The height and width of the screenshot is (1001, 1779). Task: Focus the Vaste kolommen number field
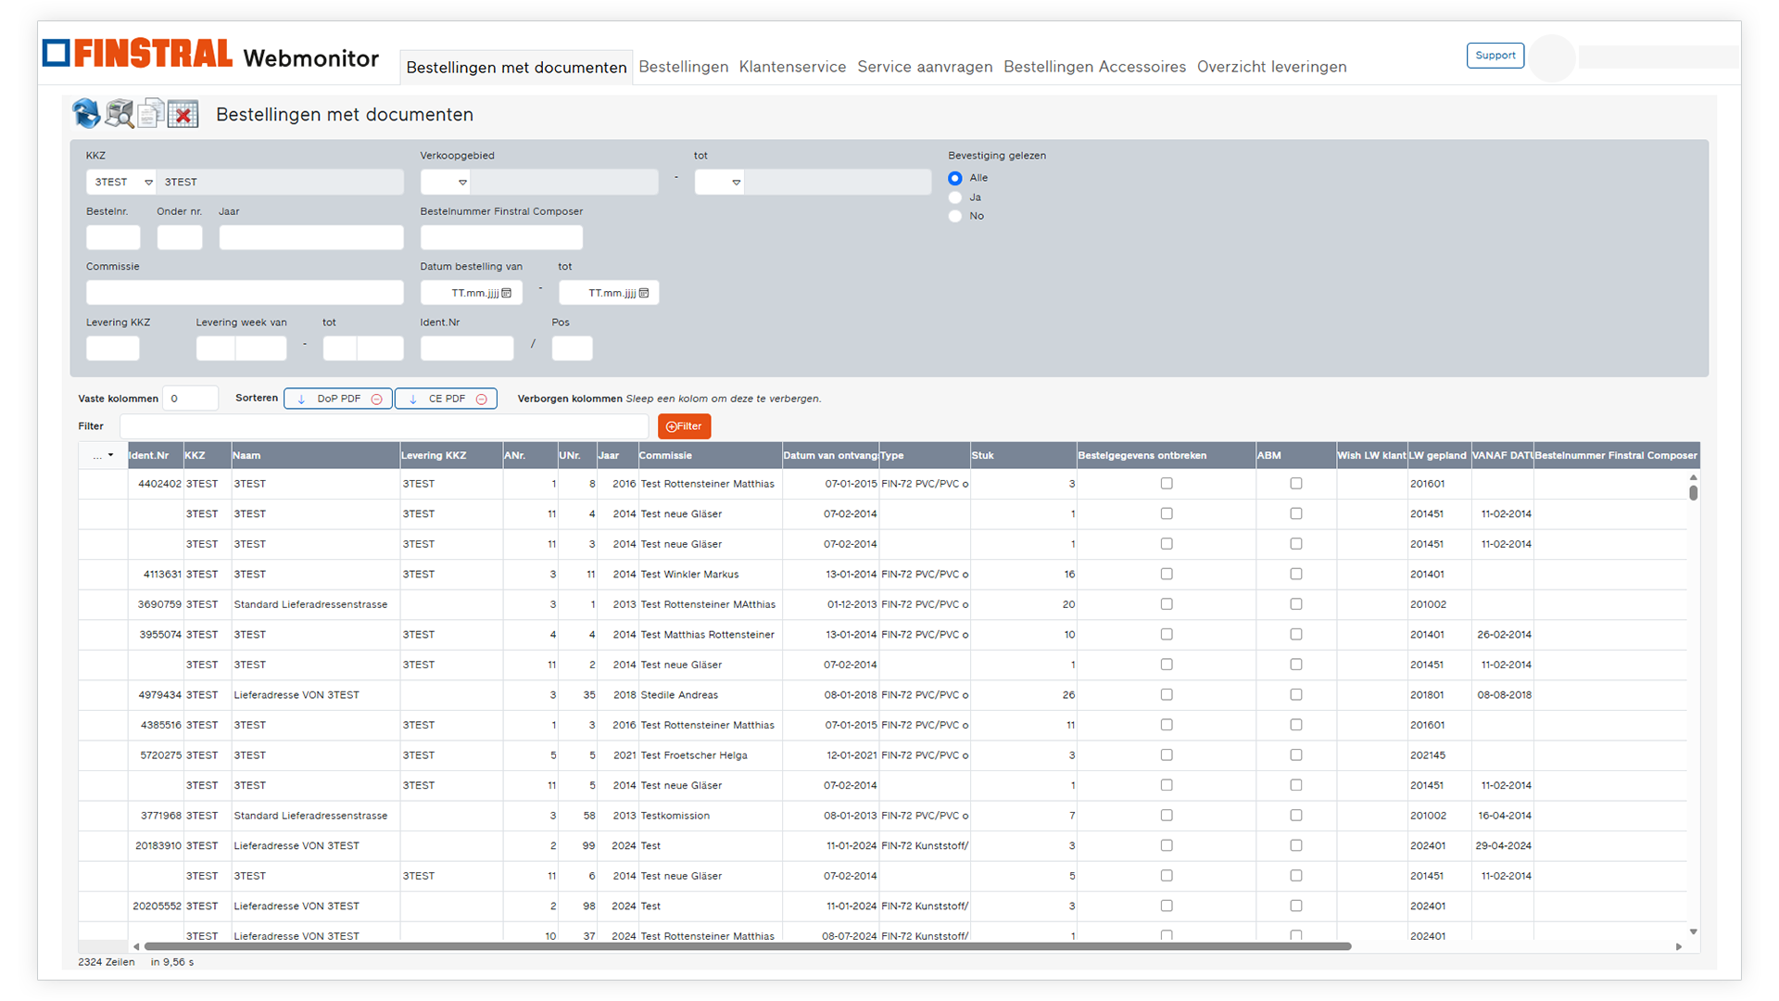(x=191, y=399)
